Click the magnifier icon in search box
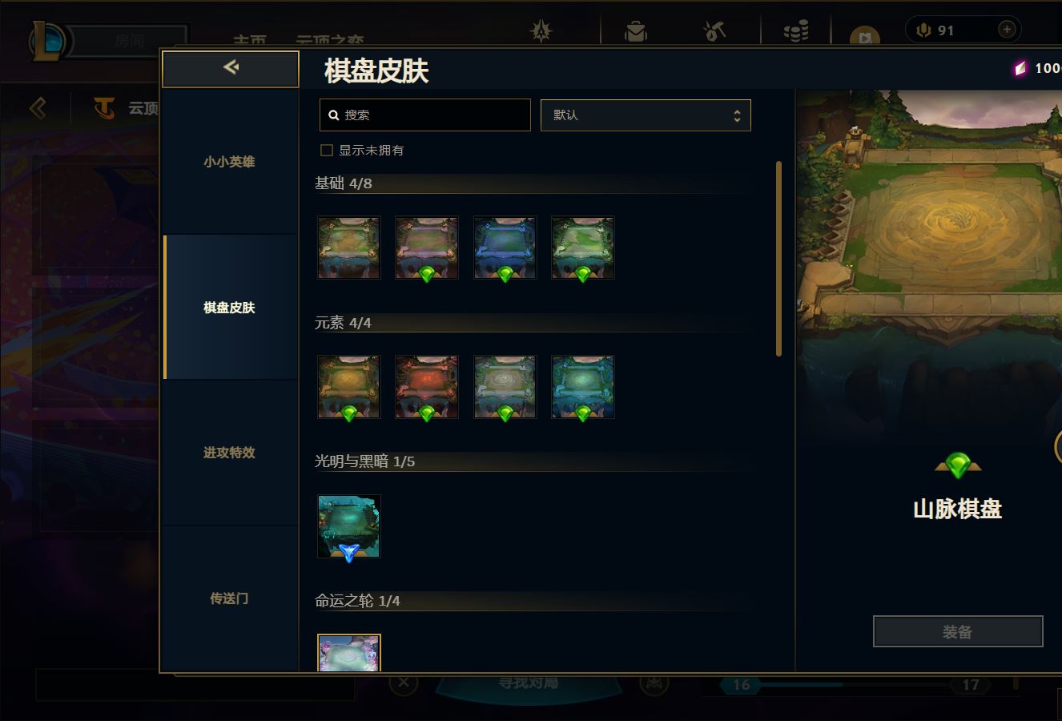Screen dimensions: 1062x721 click(x=334, y=115)
